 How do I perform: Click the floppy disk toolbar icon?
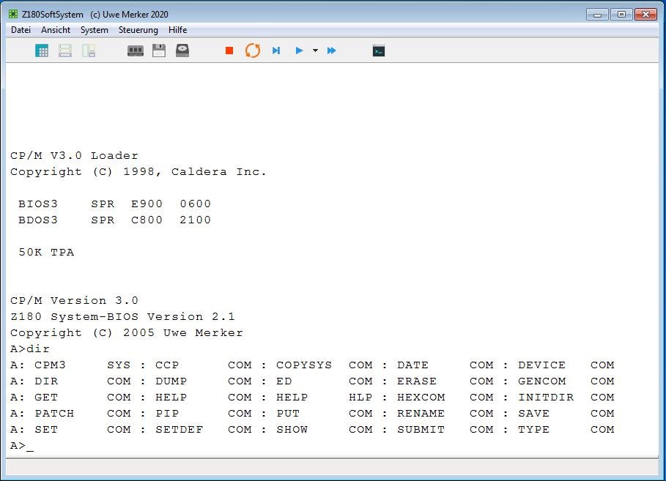click(159, 51)
